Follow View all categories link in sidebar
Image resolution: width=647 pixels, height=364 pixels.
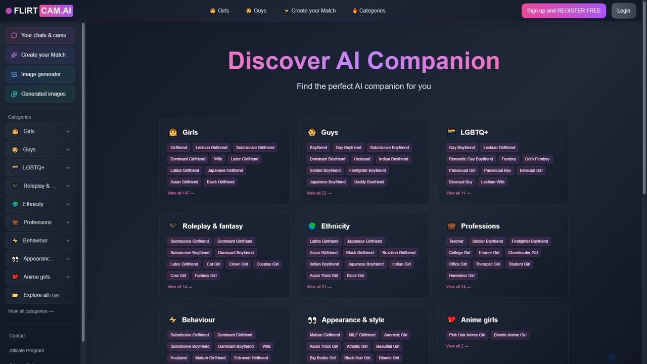click(x=31, y=311)
